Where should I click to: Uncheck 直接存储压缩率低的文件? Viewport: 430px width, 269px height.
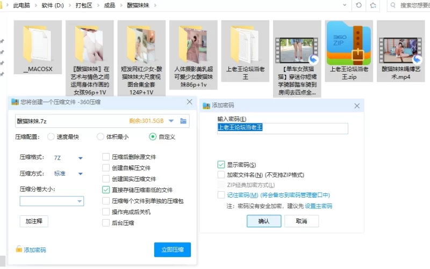pyautogui.click(x=106, y=190)
